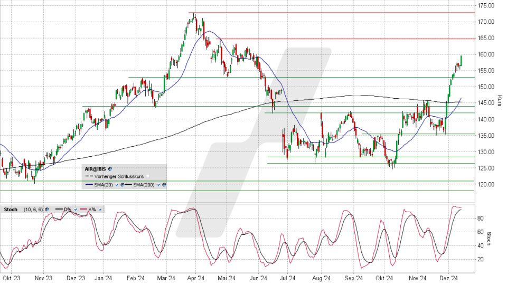This screenshot has width=507, height=285.
Task: Click the Vorheriger Schlusskurs legend label
Action: pyautogui.click(x=119, y=176)
